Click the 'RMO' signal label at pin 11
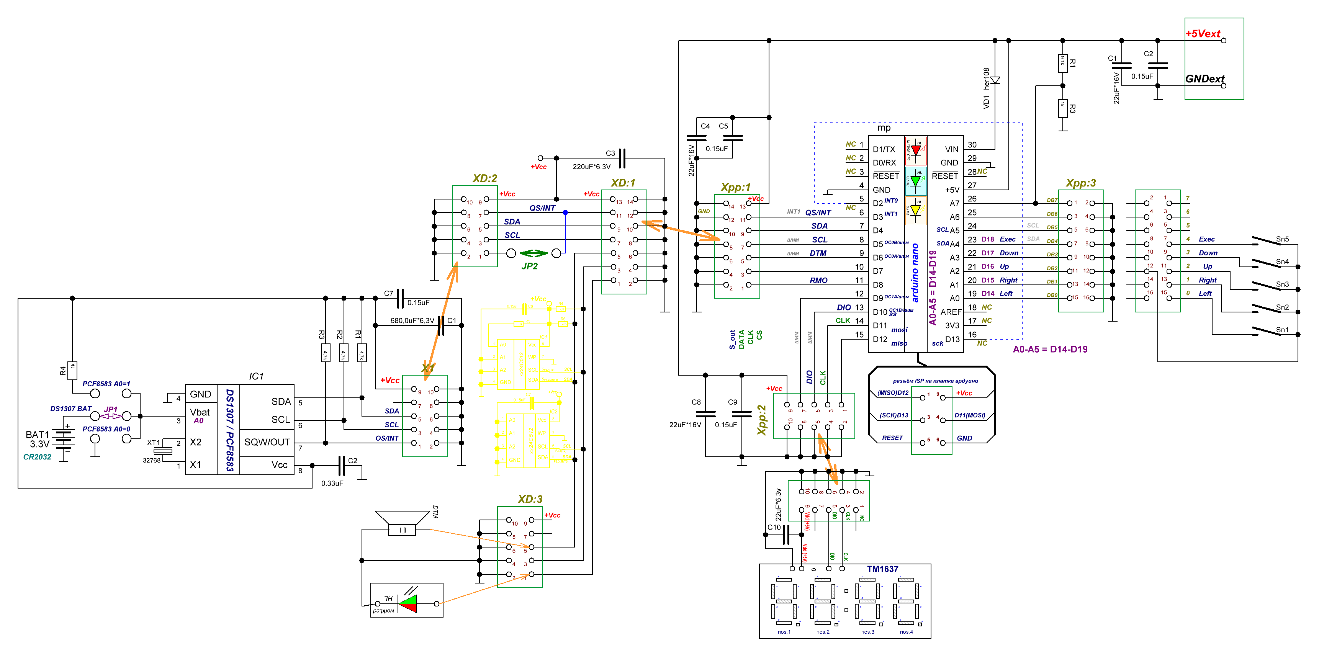 coord(818,280)
